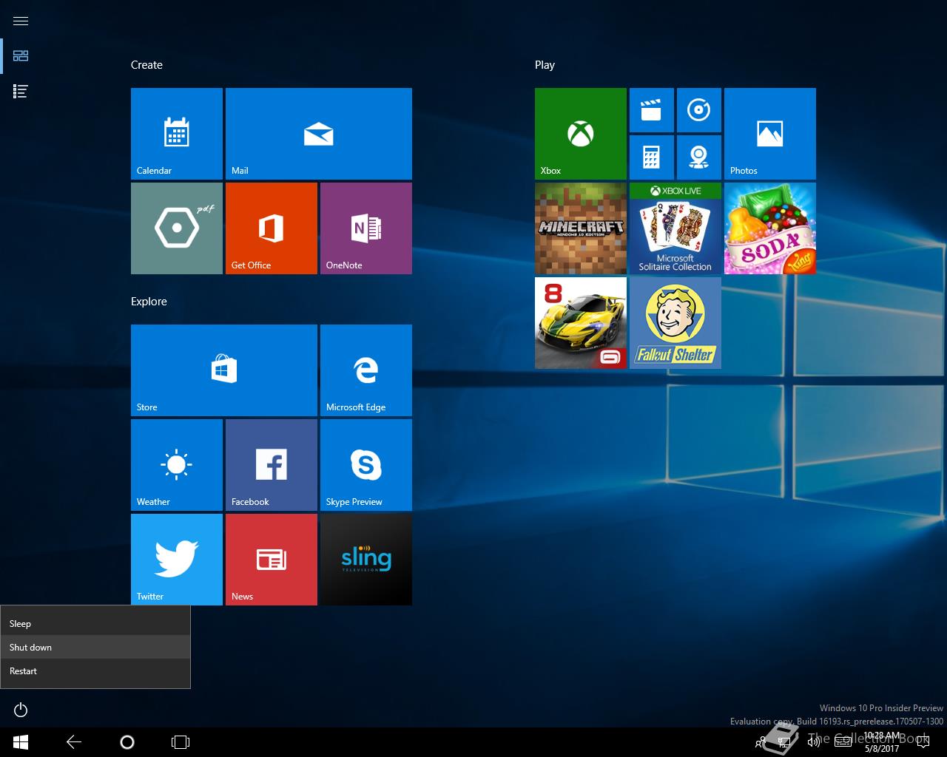947x757 pixels.
Task: Open the Mail tile
Action: coord(319,134)
